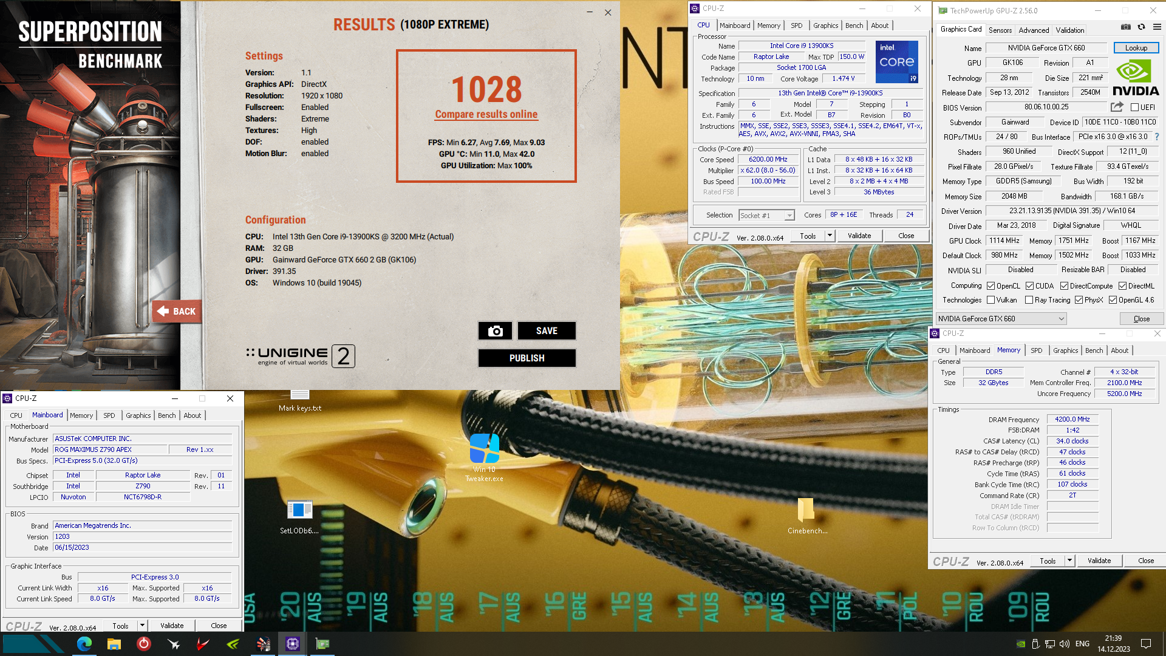
Task: Switch to GPU-Z via its taskbar icon
Action: (x=322, y=644)
